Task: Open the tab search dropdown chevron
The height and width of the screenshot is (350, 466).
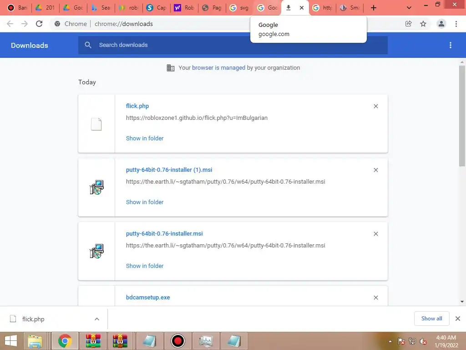Action: (x=409, y=8)
